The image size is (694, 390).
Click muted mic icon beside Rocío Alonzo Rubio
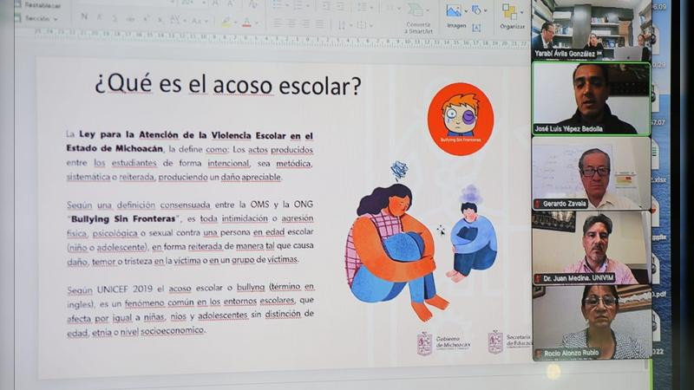[x=539, y=354]
